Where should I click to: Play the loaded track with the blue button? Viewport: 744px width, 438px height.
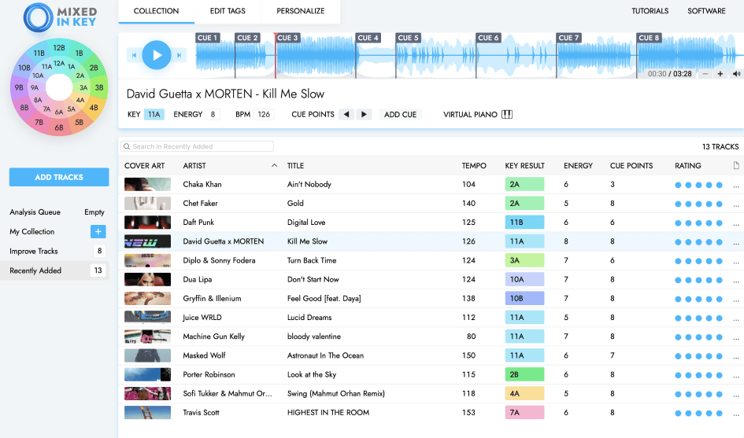click(x=157, y=55)
